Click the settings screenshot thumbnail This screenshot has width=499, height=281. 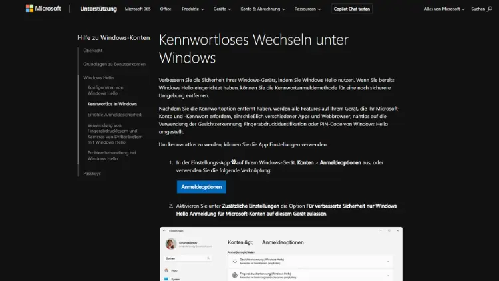click(x=281, y=254)
